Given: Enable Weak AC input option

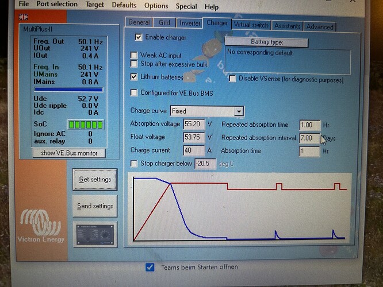Looking at the screenshot, I should click(134, 55).
